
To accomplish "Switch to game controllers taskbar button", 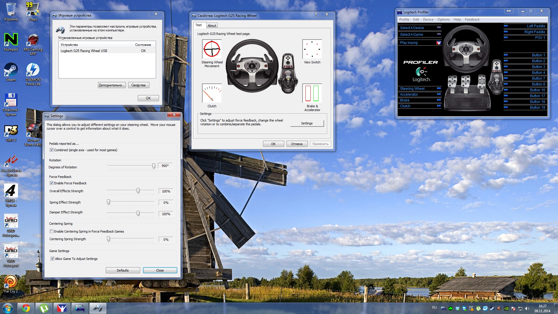I will click(x=98, y=308).
